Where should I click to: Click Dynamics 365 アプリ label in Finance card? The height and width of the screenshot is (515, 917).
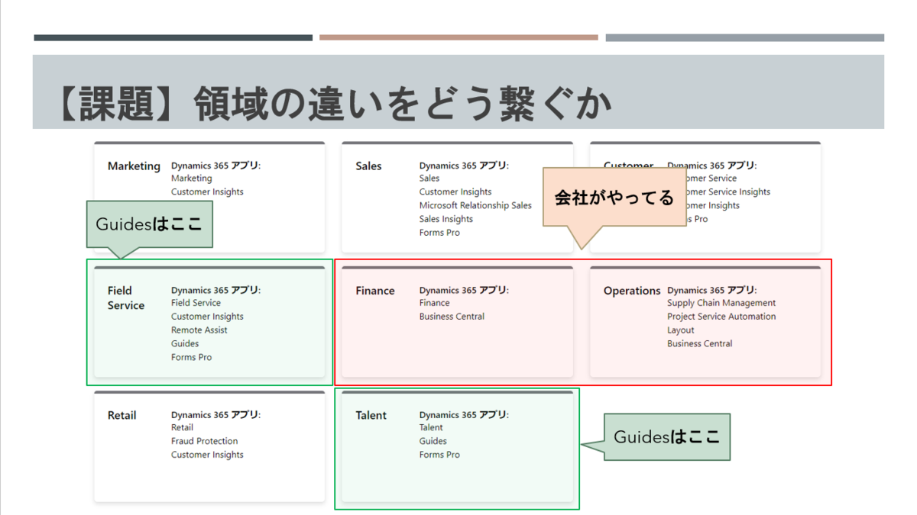tap(464, 290)
